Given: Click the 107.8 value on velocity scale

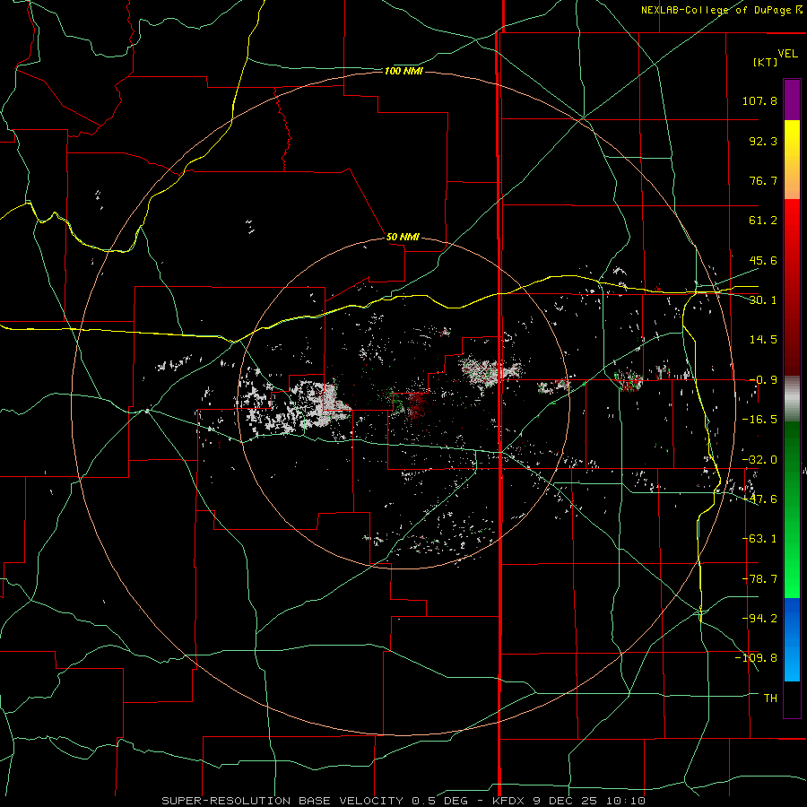Looking at the screenshot, I should [x=759, y=100].
